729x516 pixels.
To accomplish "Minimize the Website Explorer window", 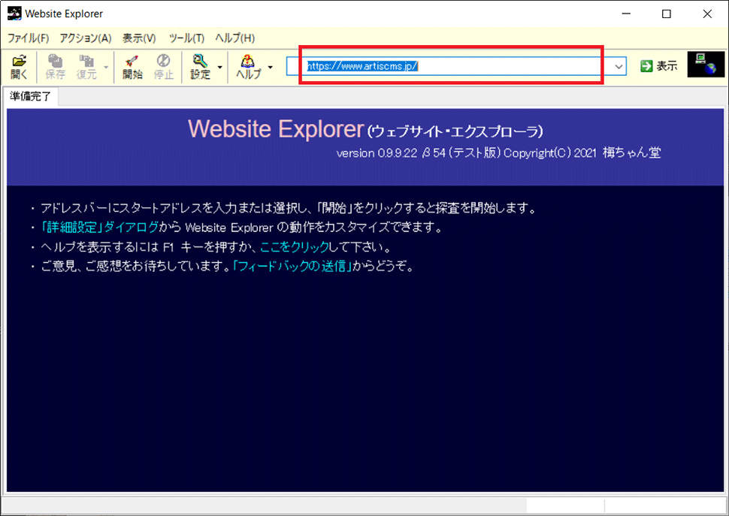I will [626, 14].
